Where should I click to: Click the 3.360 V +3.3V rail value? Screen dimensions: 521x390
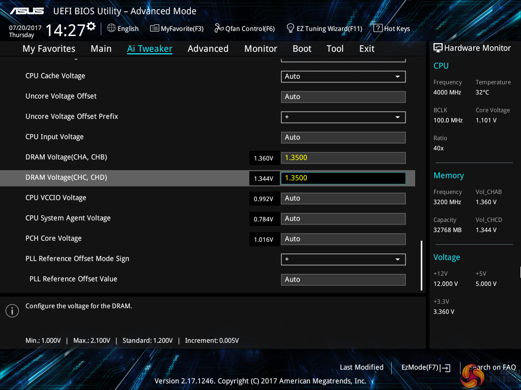point(444,312)
